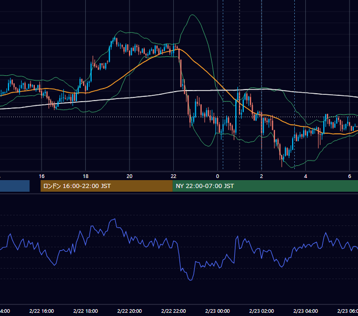Click hour label 4 on the price chart axis

pyautogui.click(x=305, y=176)
